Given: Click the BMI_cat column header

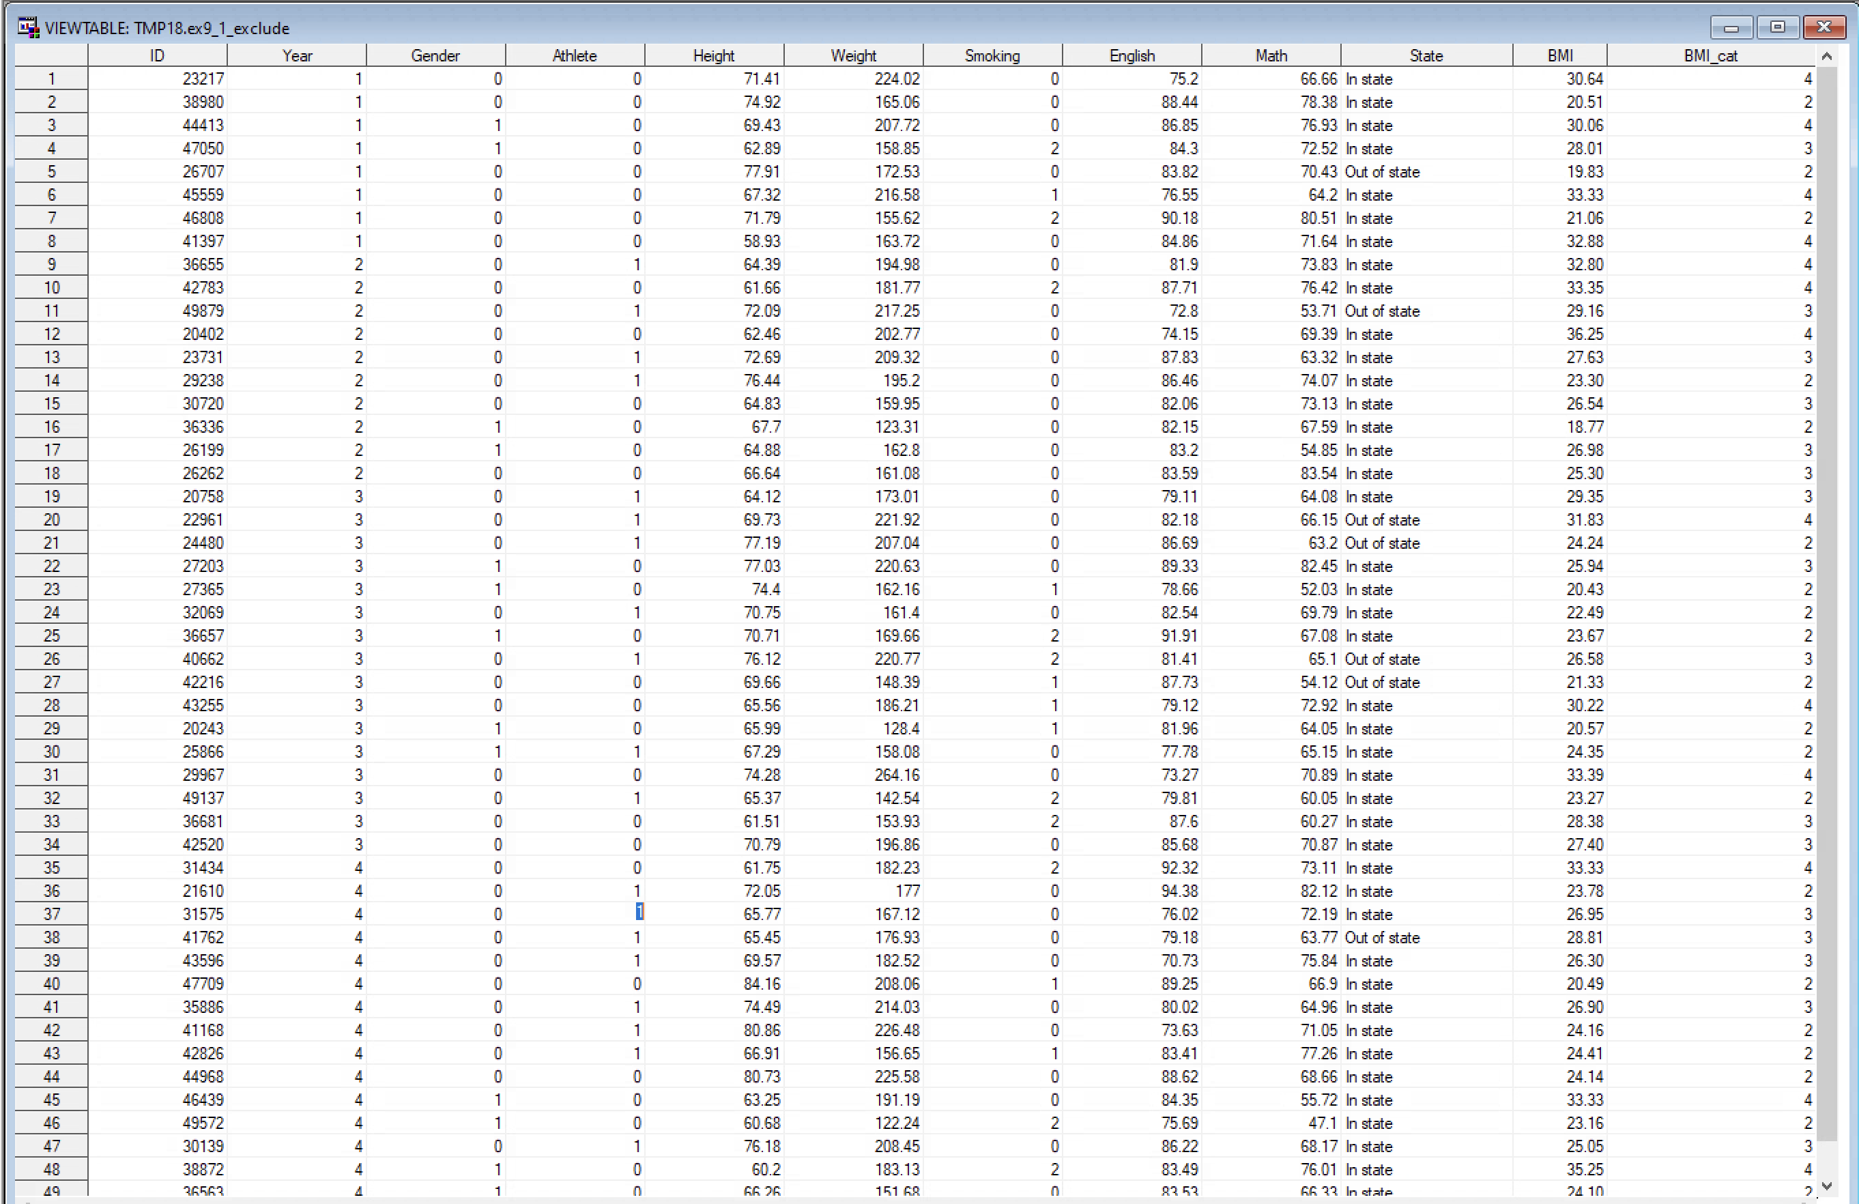Looking at the screenshot, I should [x=1710, y=55].
